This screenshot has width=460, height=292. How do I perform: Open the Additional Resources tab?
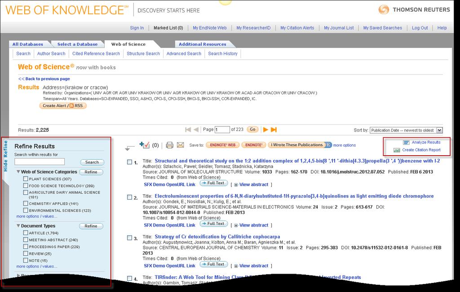coord(203,44)
